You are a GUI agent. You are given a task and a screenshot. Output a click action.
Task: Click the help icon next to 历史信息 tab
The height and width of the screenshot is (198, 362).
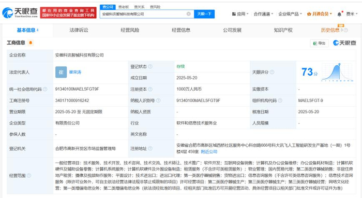(345, 30)
